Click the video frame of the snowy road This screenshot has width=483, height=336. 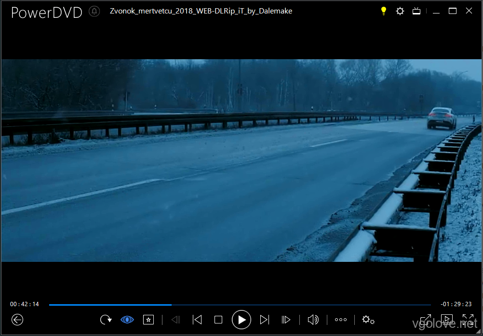[241, 160]
